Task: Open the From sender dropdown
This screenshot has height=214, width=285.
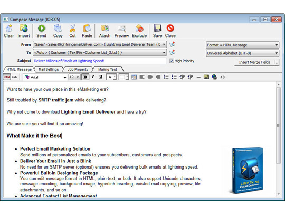Action: pos(164,44)
